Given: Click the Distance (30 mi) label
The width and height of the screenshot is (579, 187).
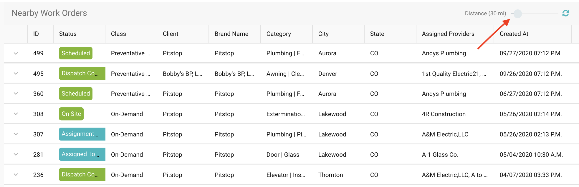Looking at the screenshot, I should [485, 13].
